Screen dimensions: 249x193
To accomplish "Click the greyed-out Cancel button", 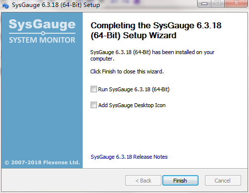I will (x=223, y=181).
